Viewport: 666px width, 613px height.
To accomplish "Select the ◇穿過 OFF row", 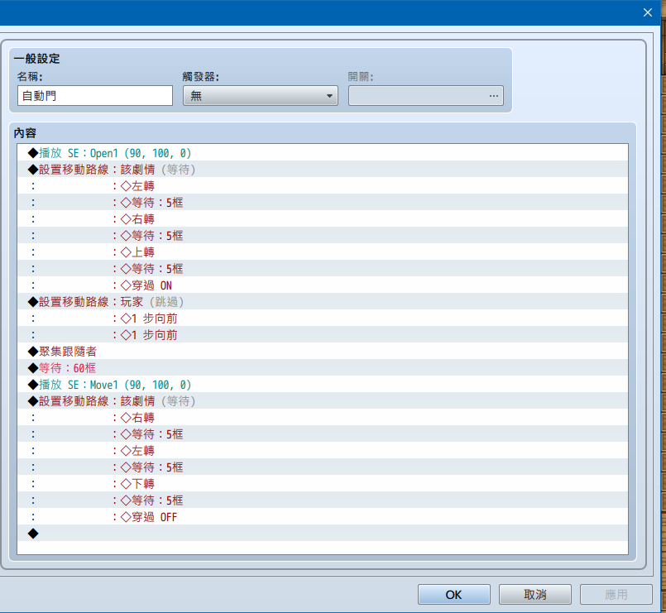I will [323, 517].
